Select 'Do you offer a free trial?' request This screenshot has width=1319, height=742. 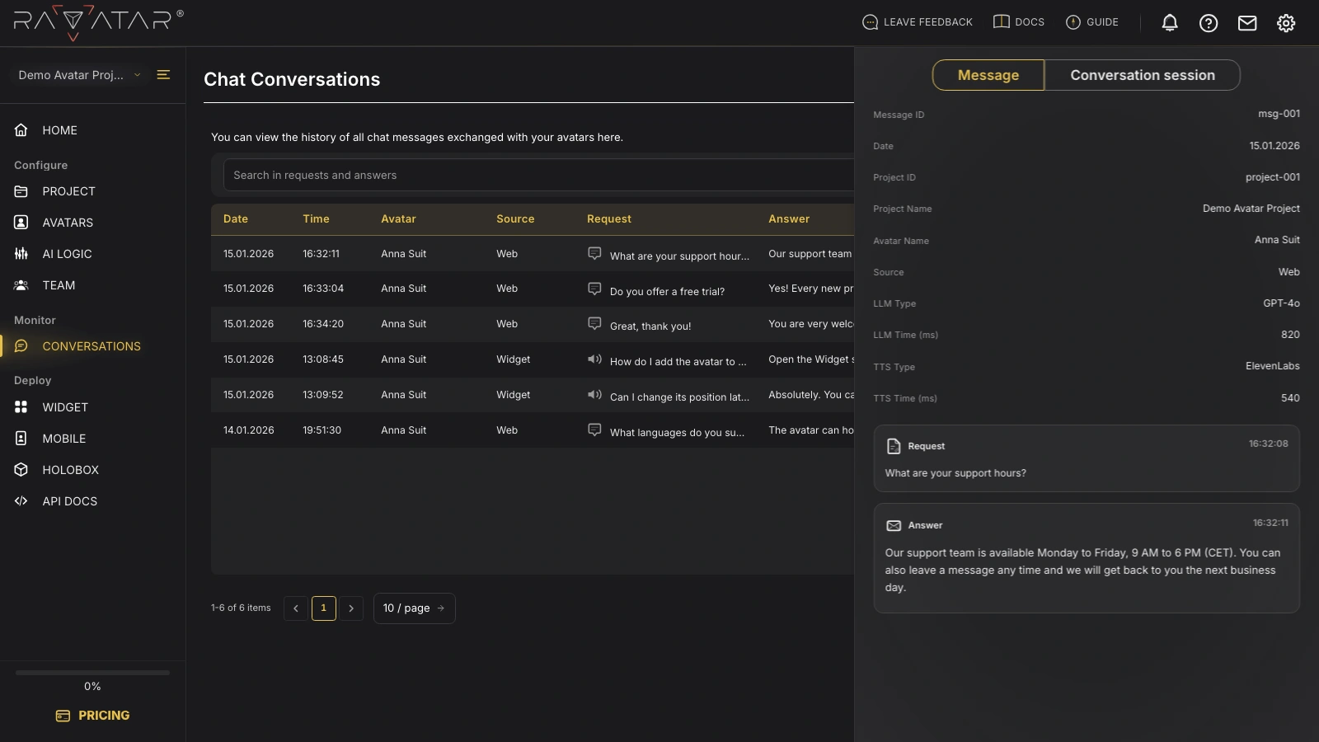point(667,292)
